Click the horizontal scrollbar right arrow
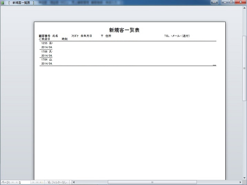Viewport: 247px width, 185px height. coord(240,182)
